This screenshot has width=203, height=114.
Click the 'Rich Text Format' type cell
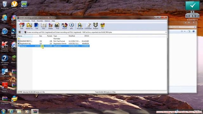tap(59, 41)
